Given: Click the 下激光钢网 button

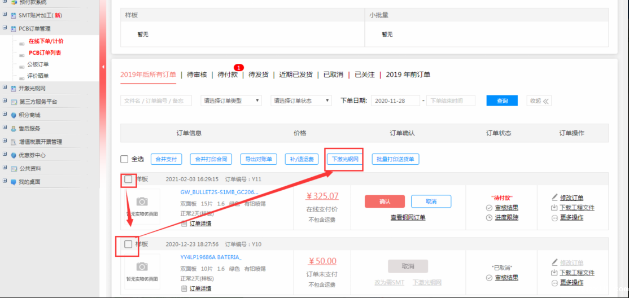Looking at the screenshot, I should [345, 159].
